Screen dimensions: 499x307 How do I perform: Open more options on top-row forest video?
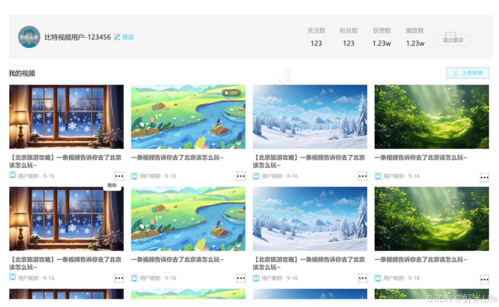485,177
